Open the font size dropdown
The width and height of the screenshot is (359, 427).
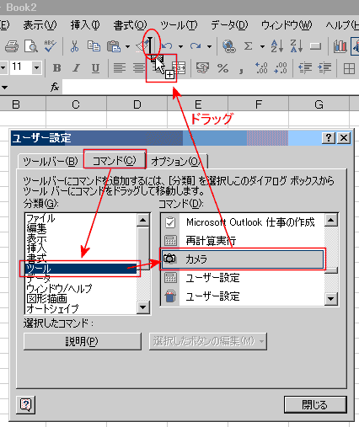pyautogui.click(x=36, y=67)
